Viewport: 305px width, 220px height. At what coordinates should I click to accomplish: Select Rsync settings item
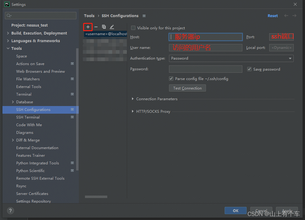pyautogui.click(x=21, y=186)
